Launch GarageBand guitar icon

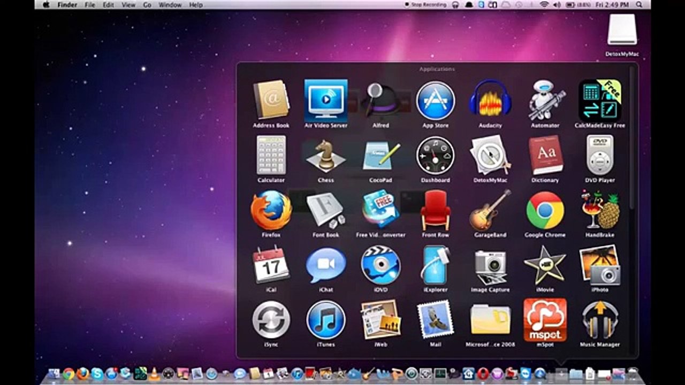click(x=490, y=210)
